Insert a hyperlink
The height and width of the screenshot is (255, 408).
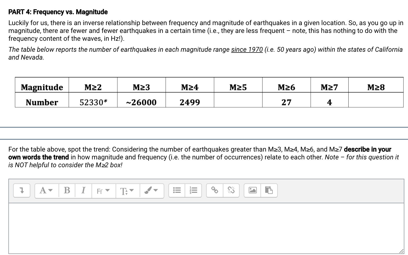(215, 190)
